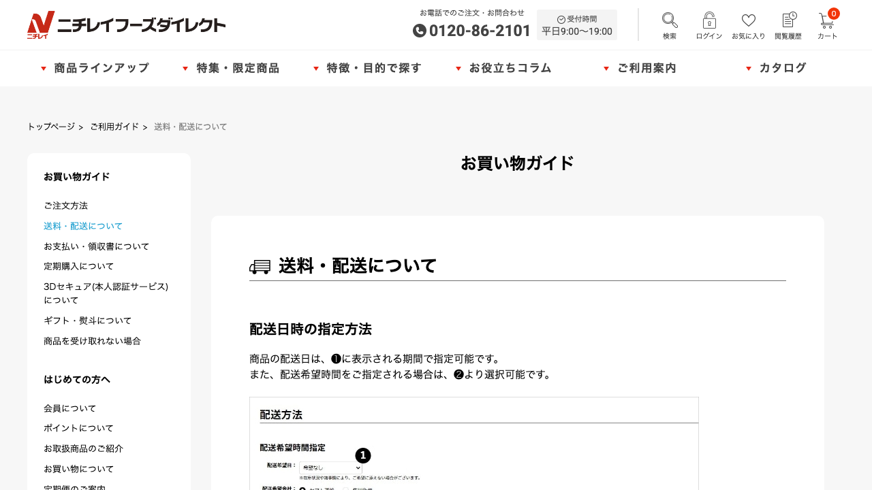Open お取扱商品のご紹介 sidebar link
Image resolution: width=872 pixels, height=490 pixels.
click(83, 448)
